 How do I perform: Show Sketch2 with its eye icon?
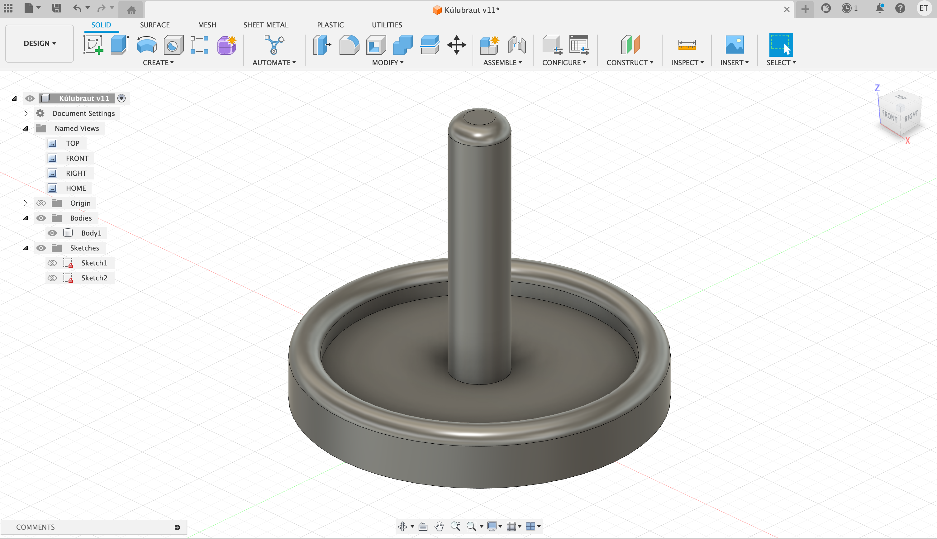52,278
